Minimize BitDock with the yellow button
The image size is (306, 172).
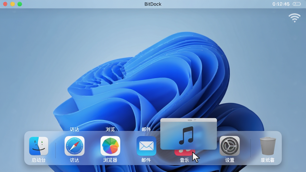click(13, 4)
